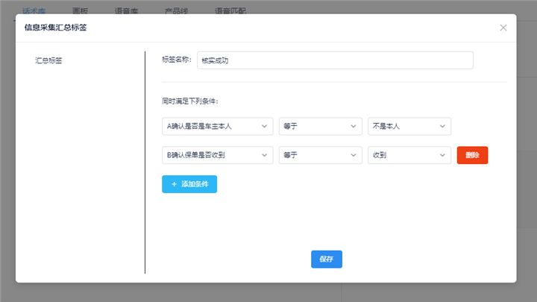Click the blue 保存 button
The width and height of the screenshot is (537, 302).
326,259
